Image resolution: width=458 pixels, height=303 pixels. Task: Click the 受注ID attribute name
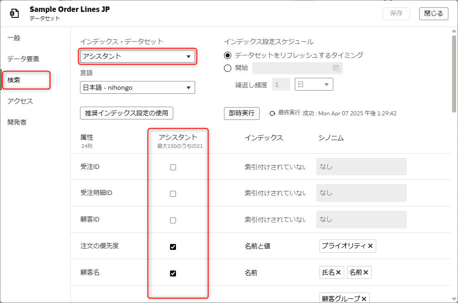click(x=90, y=167)
